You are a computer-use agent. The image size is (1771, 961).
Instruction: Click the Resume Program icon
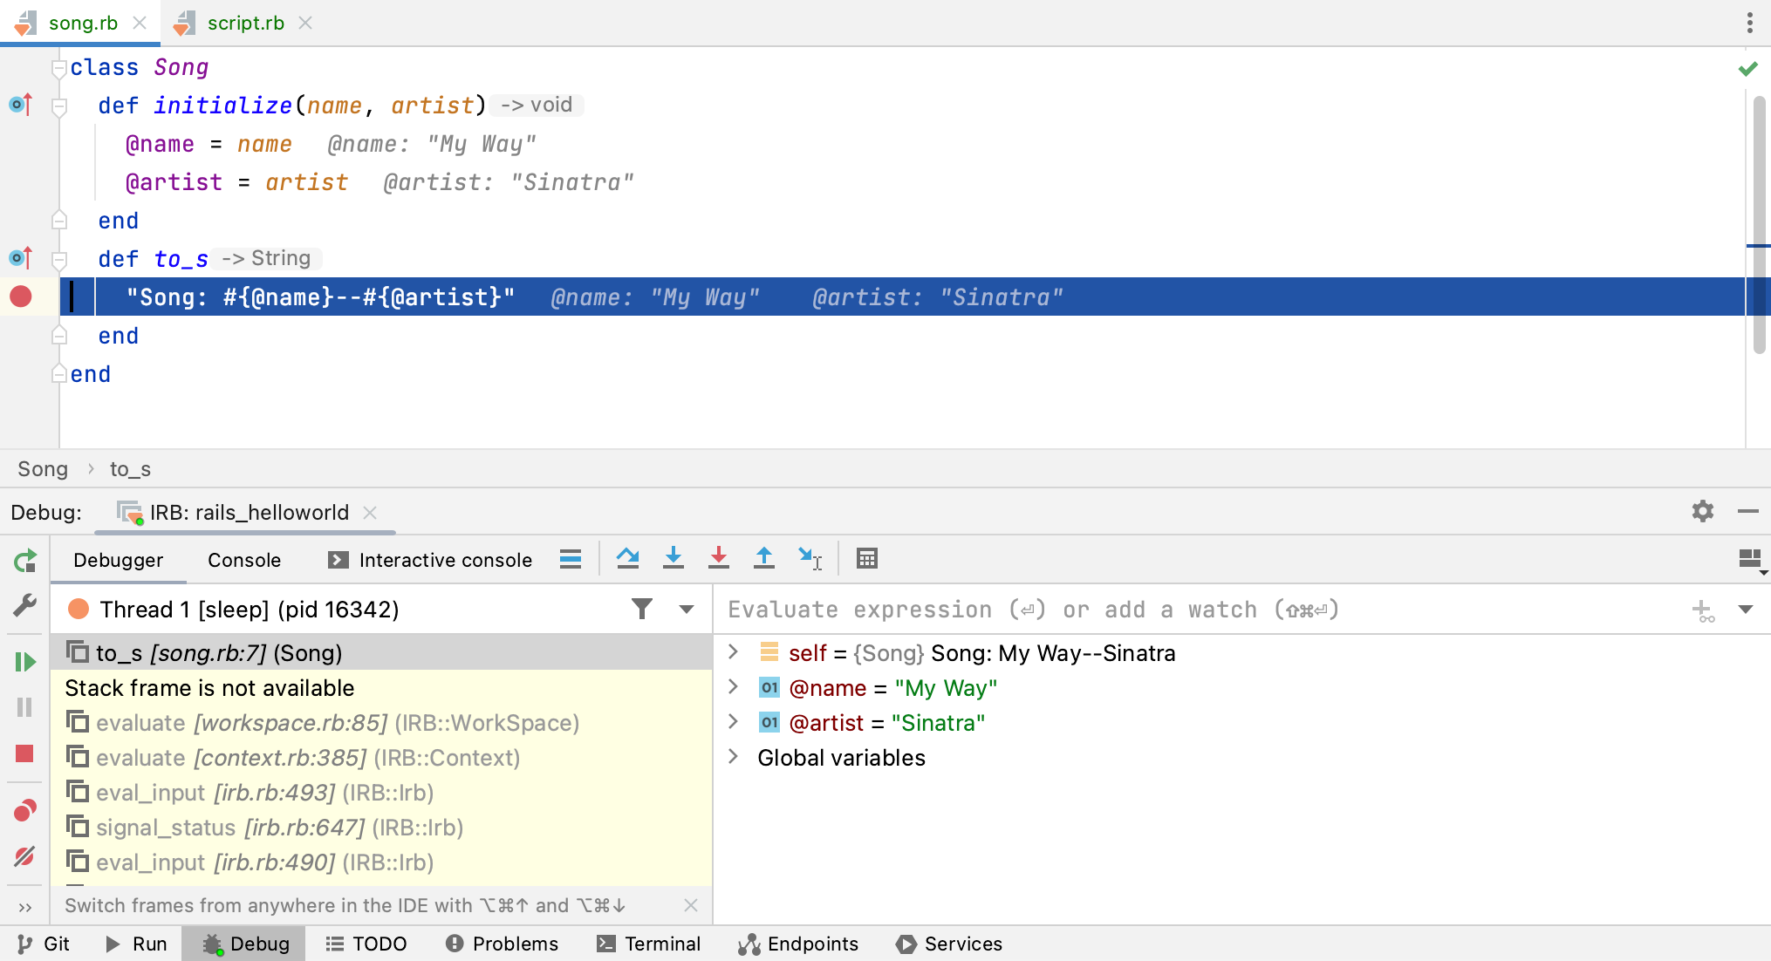point(25,662)
